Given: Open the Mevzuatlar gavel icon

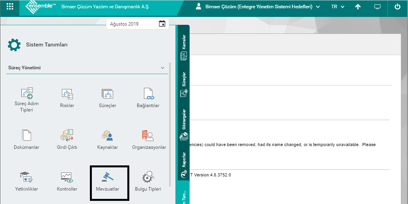Looking at the screenshot, I should (x=107, y=177).
